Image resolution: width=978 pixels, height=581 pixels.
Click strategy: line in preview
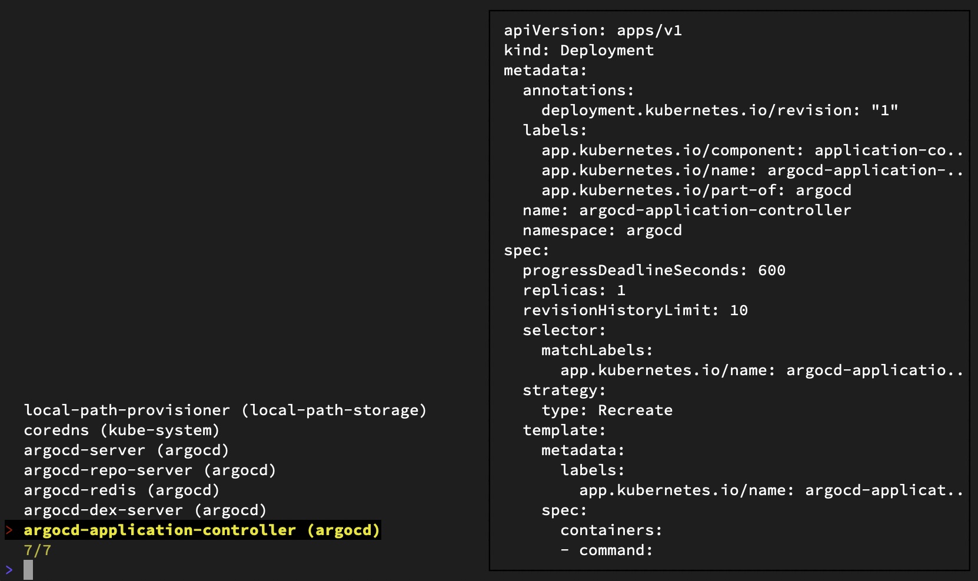click(x=564, y=390)
